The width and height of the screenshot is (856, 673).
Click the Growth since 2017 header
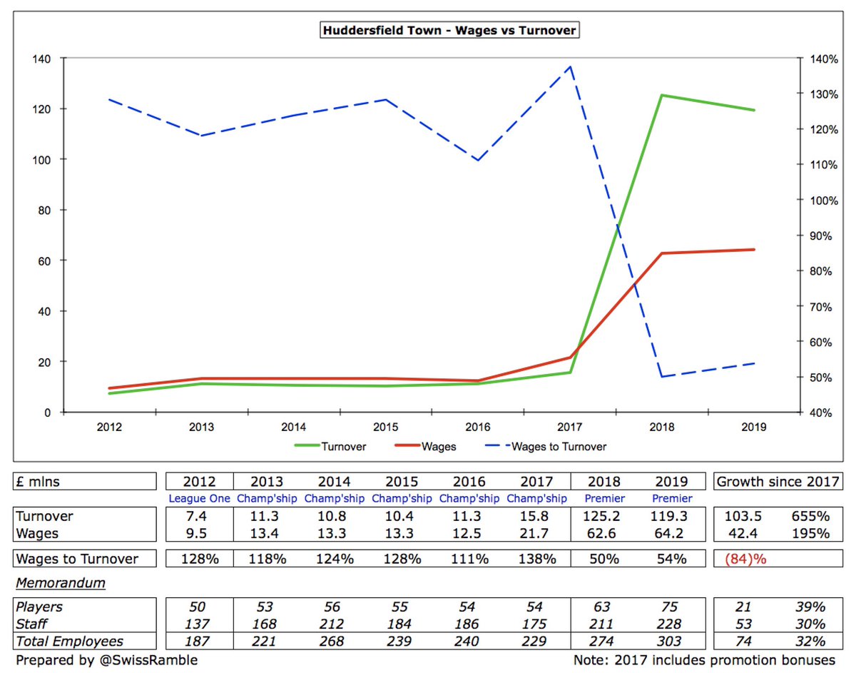click(x=778, y=482)
